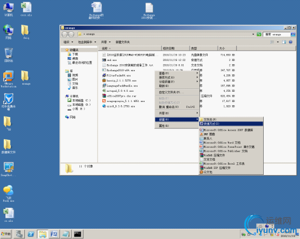Click the SnagShot desktop icon
Viewport: 300px width, 239px height.
tap(8, 169)
